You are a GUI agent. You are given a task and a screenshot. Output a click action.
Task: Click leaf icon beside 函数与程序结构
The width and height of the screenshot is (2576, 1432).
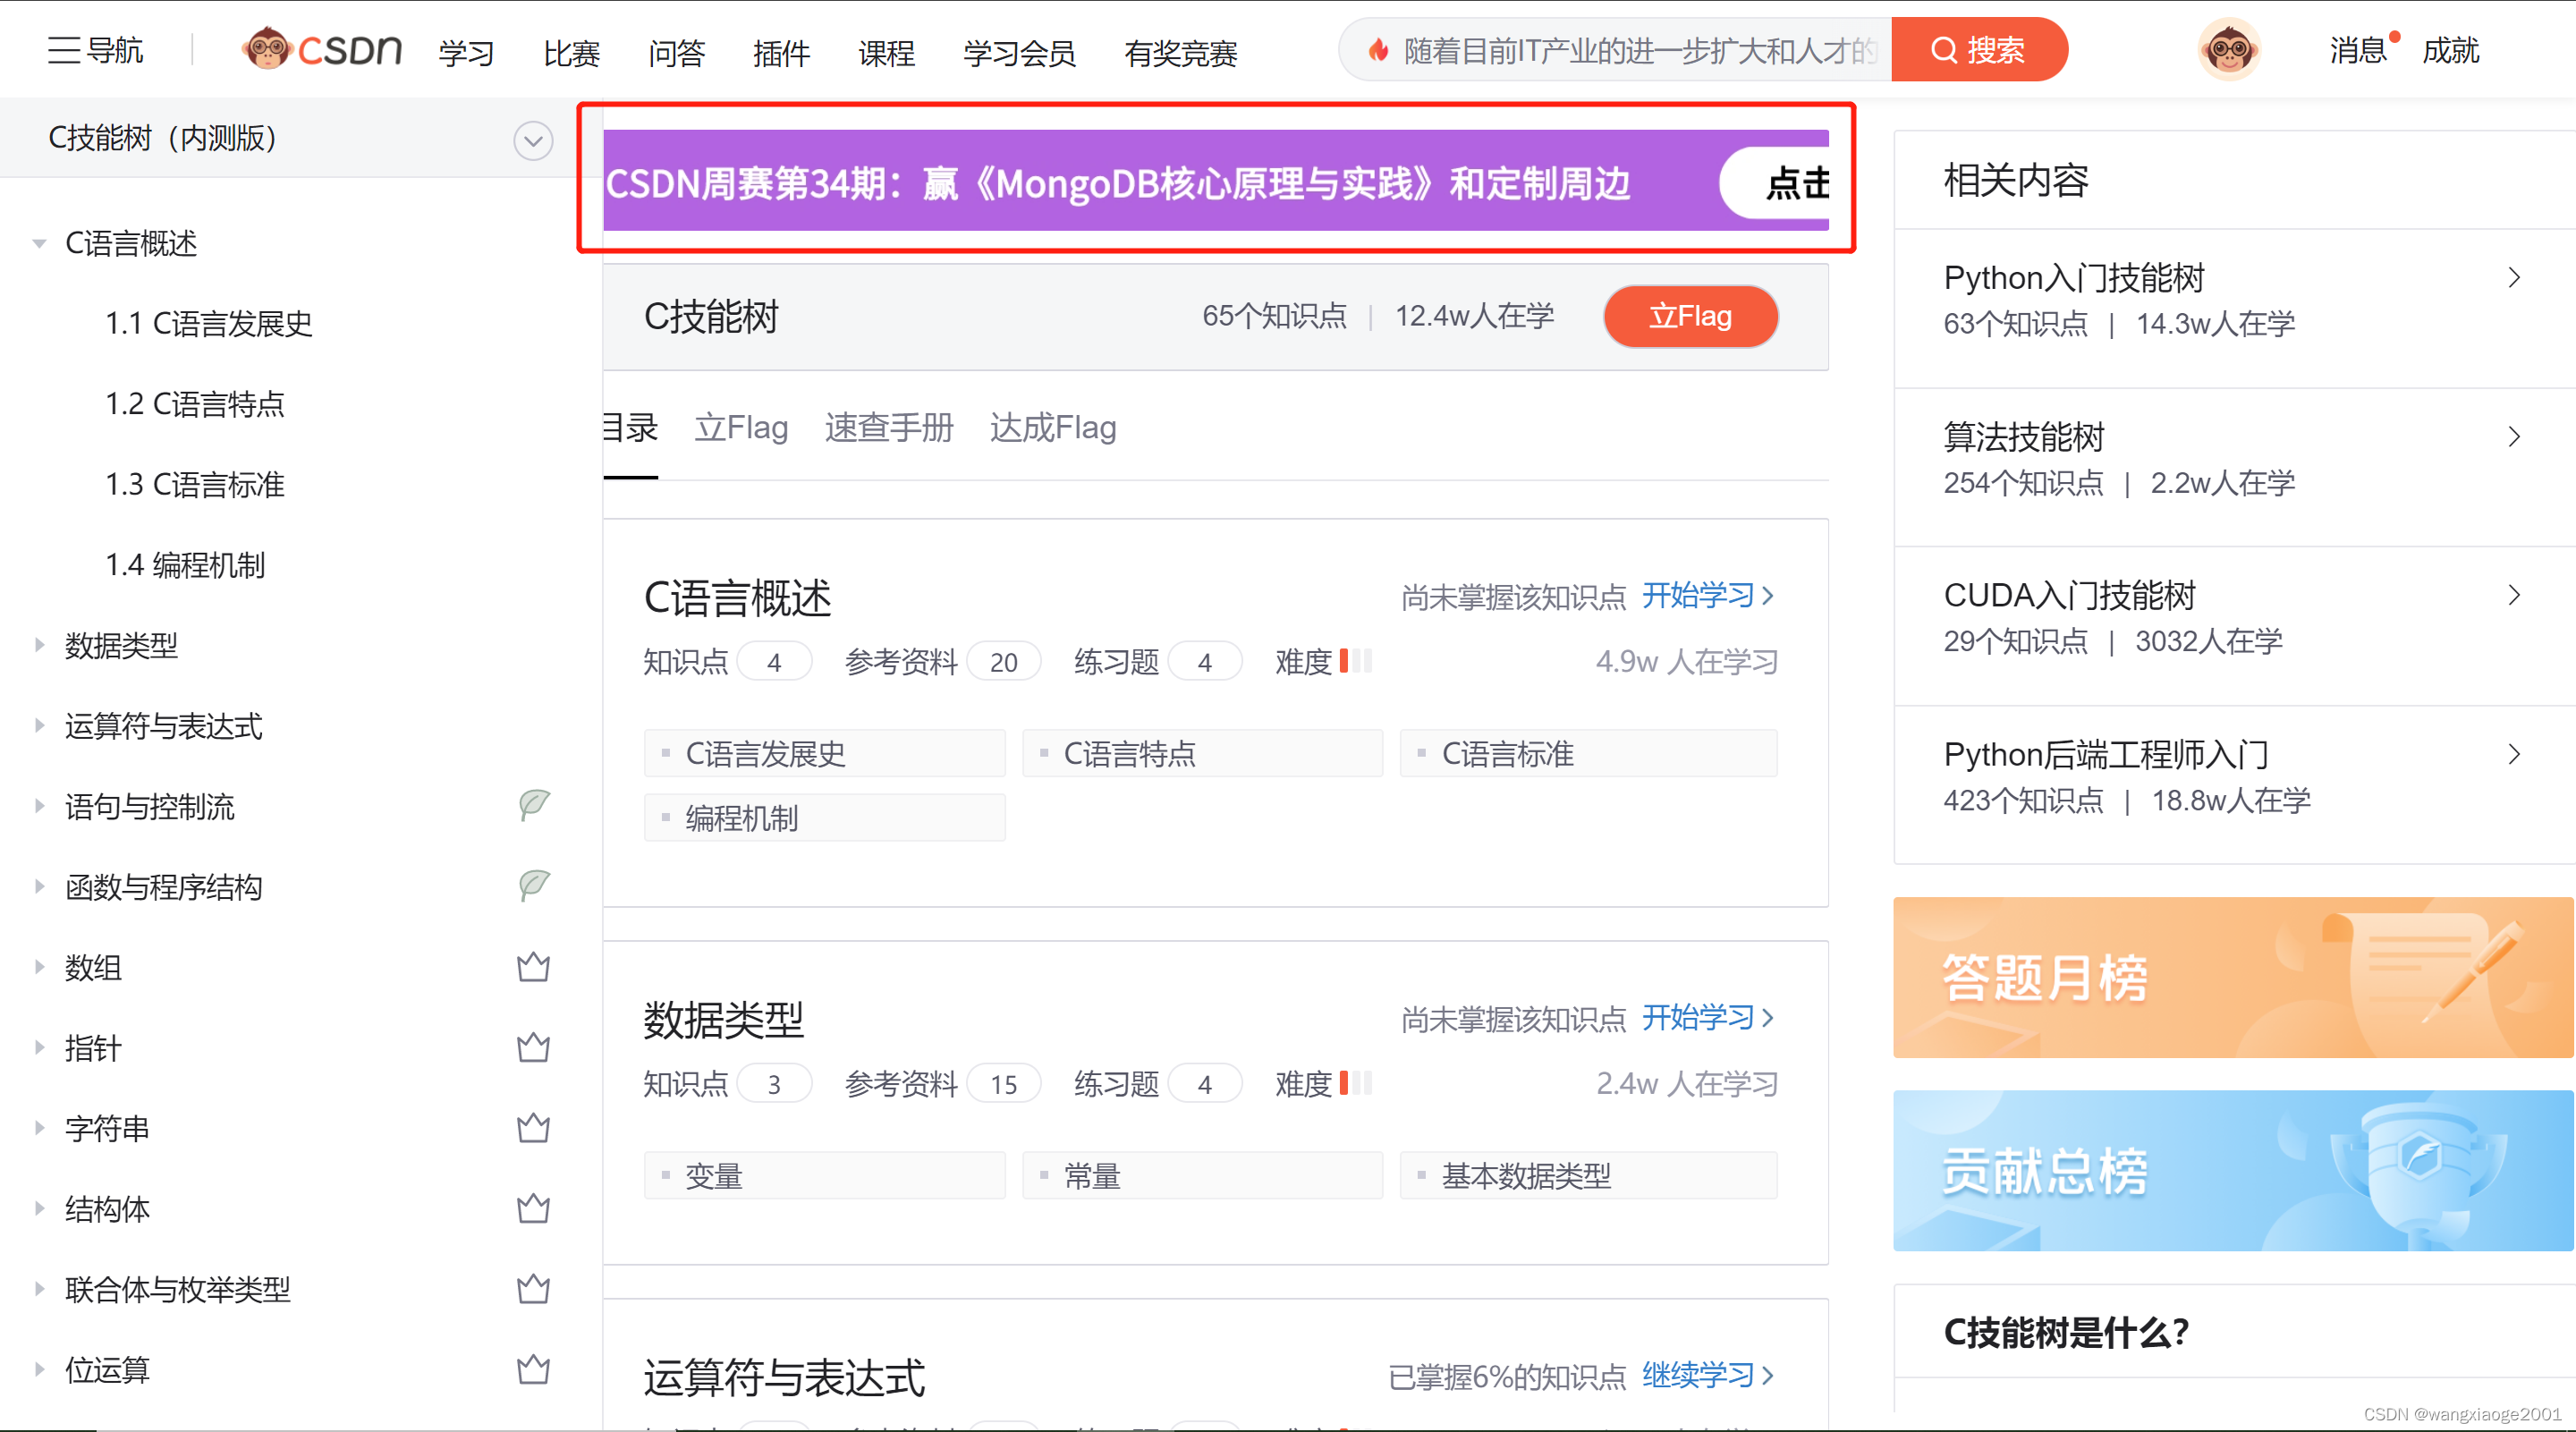[534, 885]
